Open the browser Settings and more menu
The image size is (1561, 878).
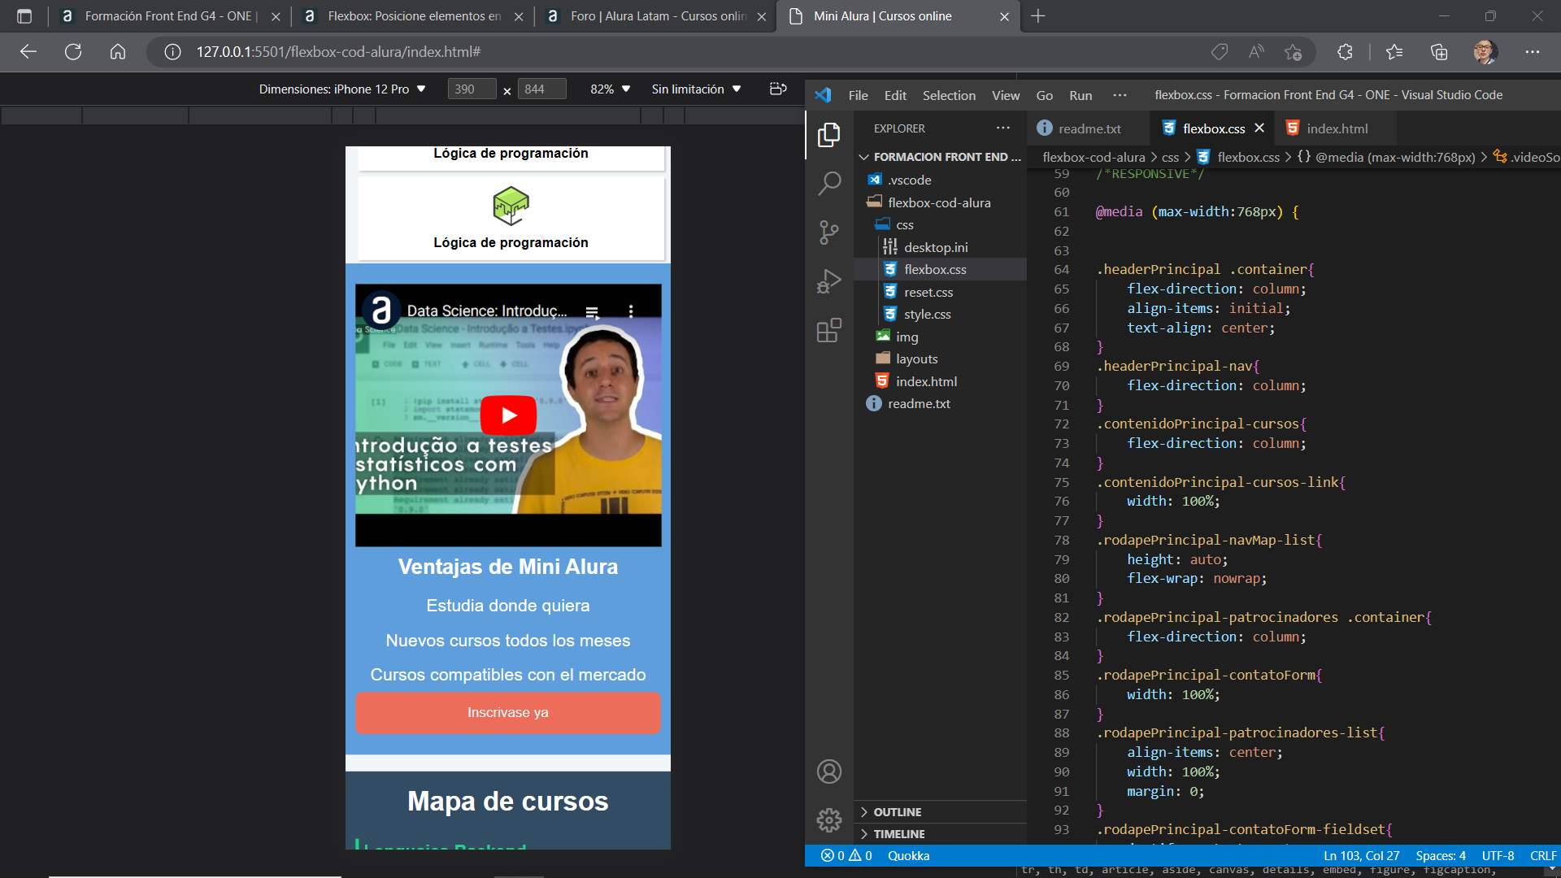tap(1533, 52)
